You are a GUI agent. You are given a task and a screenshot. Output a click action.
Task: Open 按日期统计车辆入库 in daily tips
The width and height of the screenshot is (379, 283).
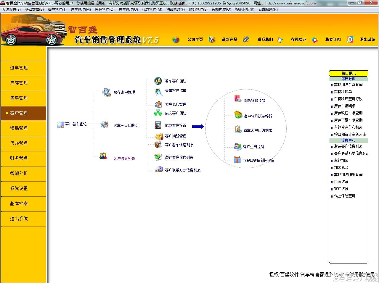coord(350,134)
